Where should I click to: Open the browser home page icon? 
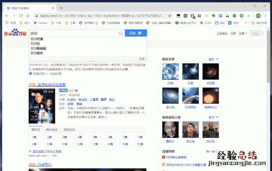pos(28,16)
